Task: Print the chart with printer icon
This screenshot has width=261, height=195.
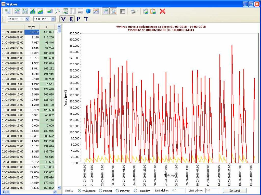Action: (x=133, y=11)
